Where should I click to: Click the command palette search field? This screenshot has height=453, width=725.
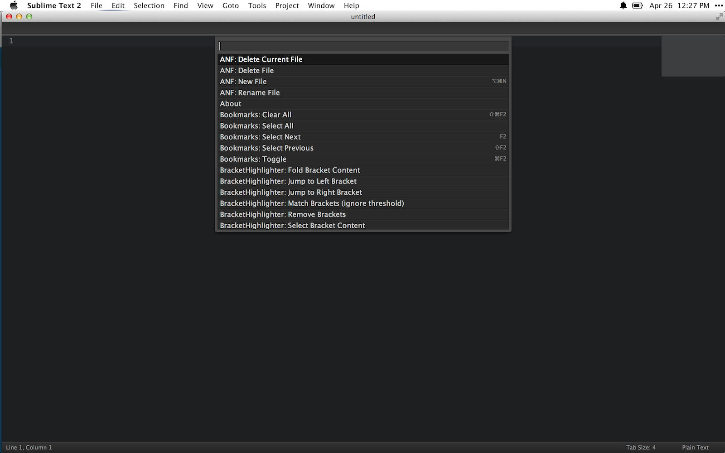coord(363,46)
